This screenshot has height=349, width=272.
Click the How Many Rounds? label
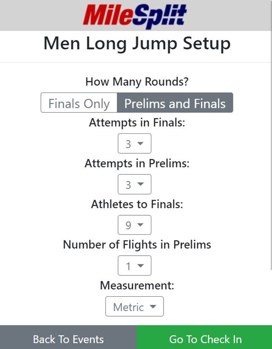137,82
